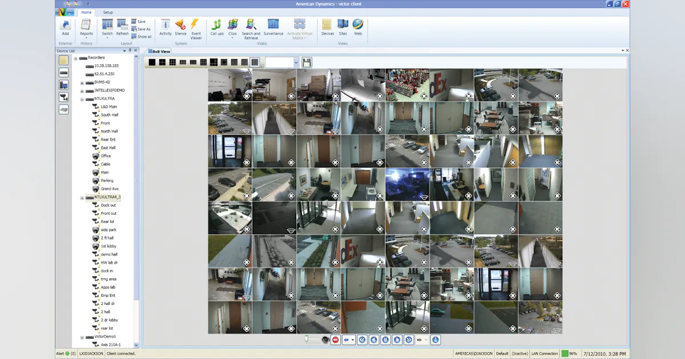The image size is (685, 359).
Task: Select the 8x8 View tab
Action: [x=159, y=51]
